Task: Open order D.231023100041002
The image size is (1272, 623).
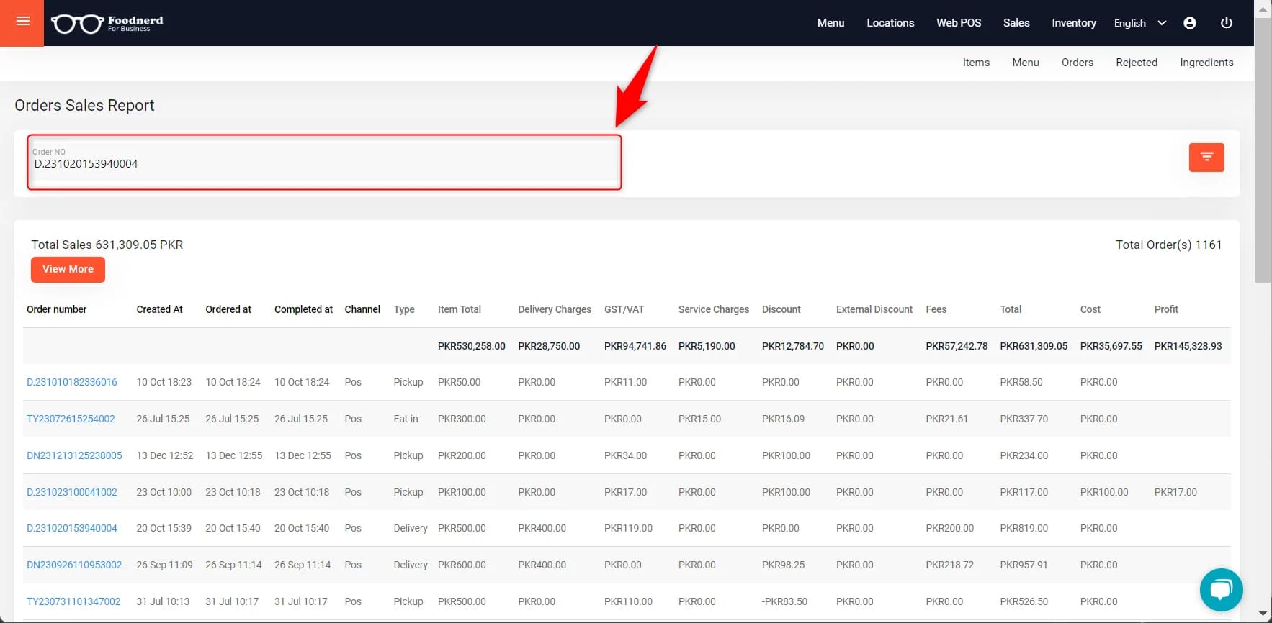Action: 72,492
